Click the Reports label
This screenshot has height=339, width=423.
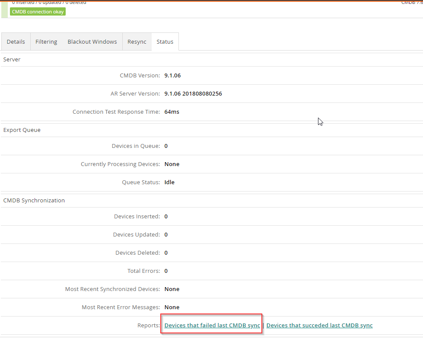click(149, 325)
